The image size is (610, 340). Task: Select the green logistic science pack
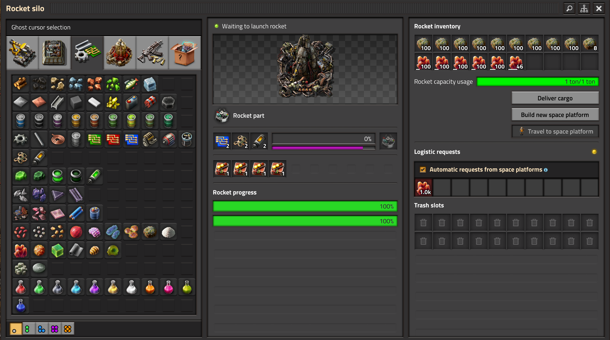39,287
